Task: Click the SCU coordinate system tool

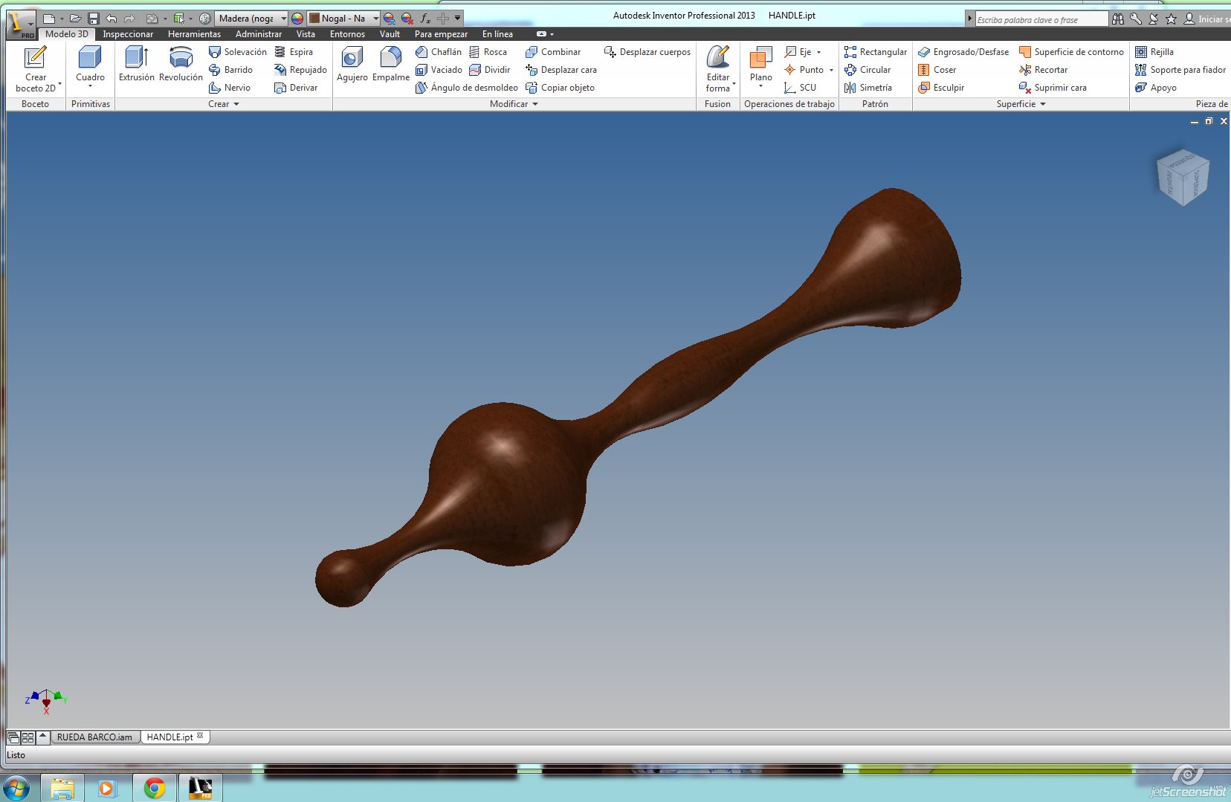Action: [800, 88]
